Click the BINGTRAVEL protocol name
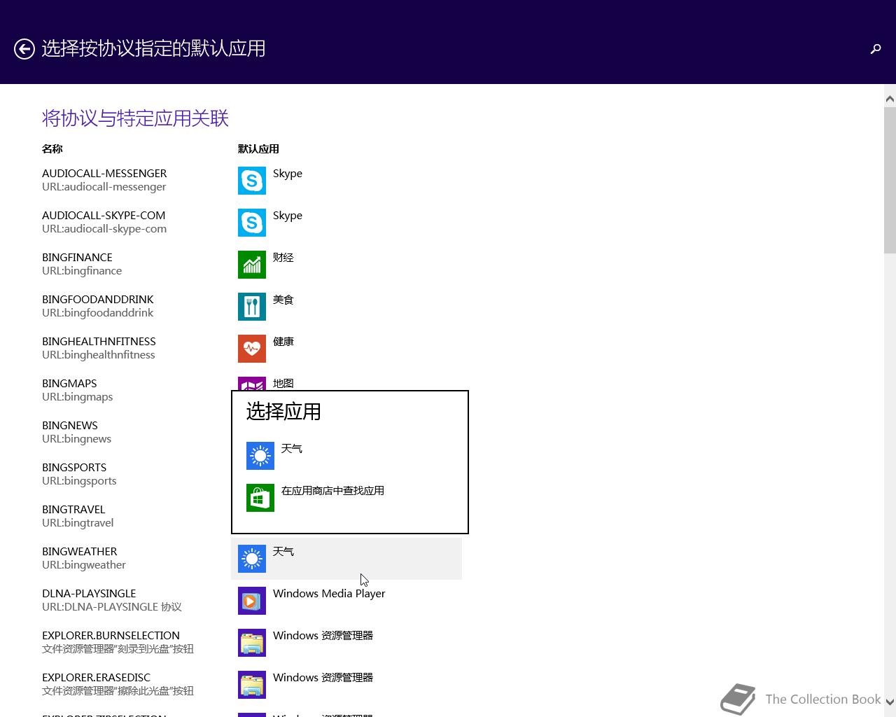Image resolution: width=896 pixels, height=717 pixels. tap(73, 510)
